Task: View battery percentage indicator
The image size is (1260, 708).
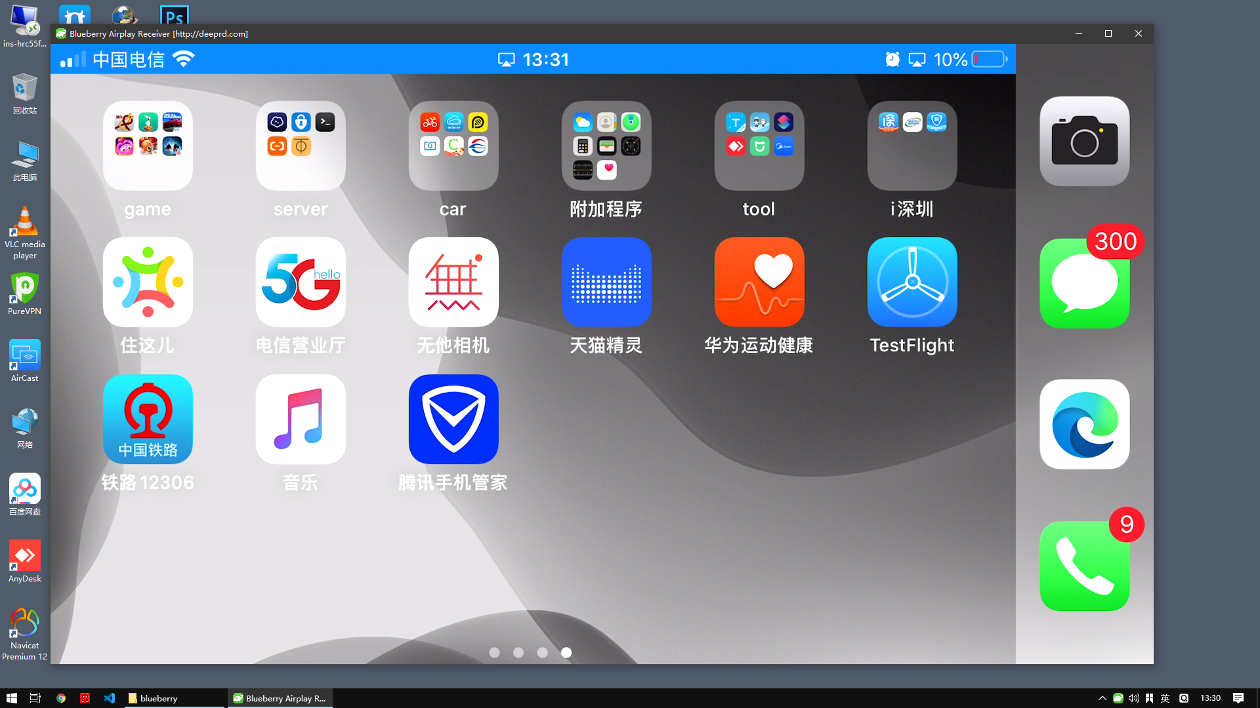Action: pyautogui.click(x=948, y=59)
